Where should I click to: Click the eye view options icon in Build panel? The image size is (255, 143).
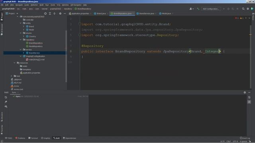[x=6, y=106]
